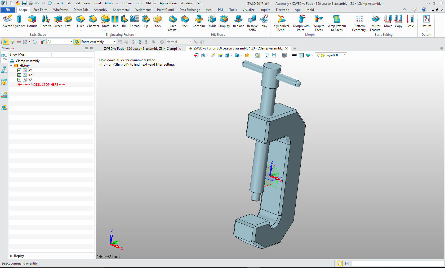Select the Simplify tool
This screenshot has width=445, height=268.
click(224, 21)
